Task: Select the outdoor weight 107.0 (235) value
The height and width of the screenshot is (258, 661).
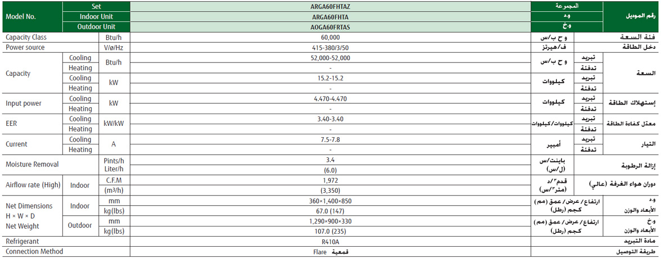Action: pos(330,231)
